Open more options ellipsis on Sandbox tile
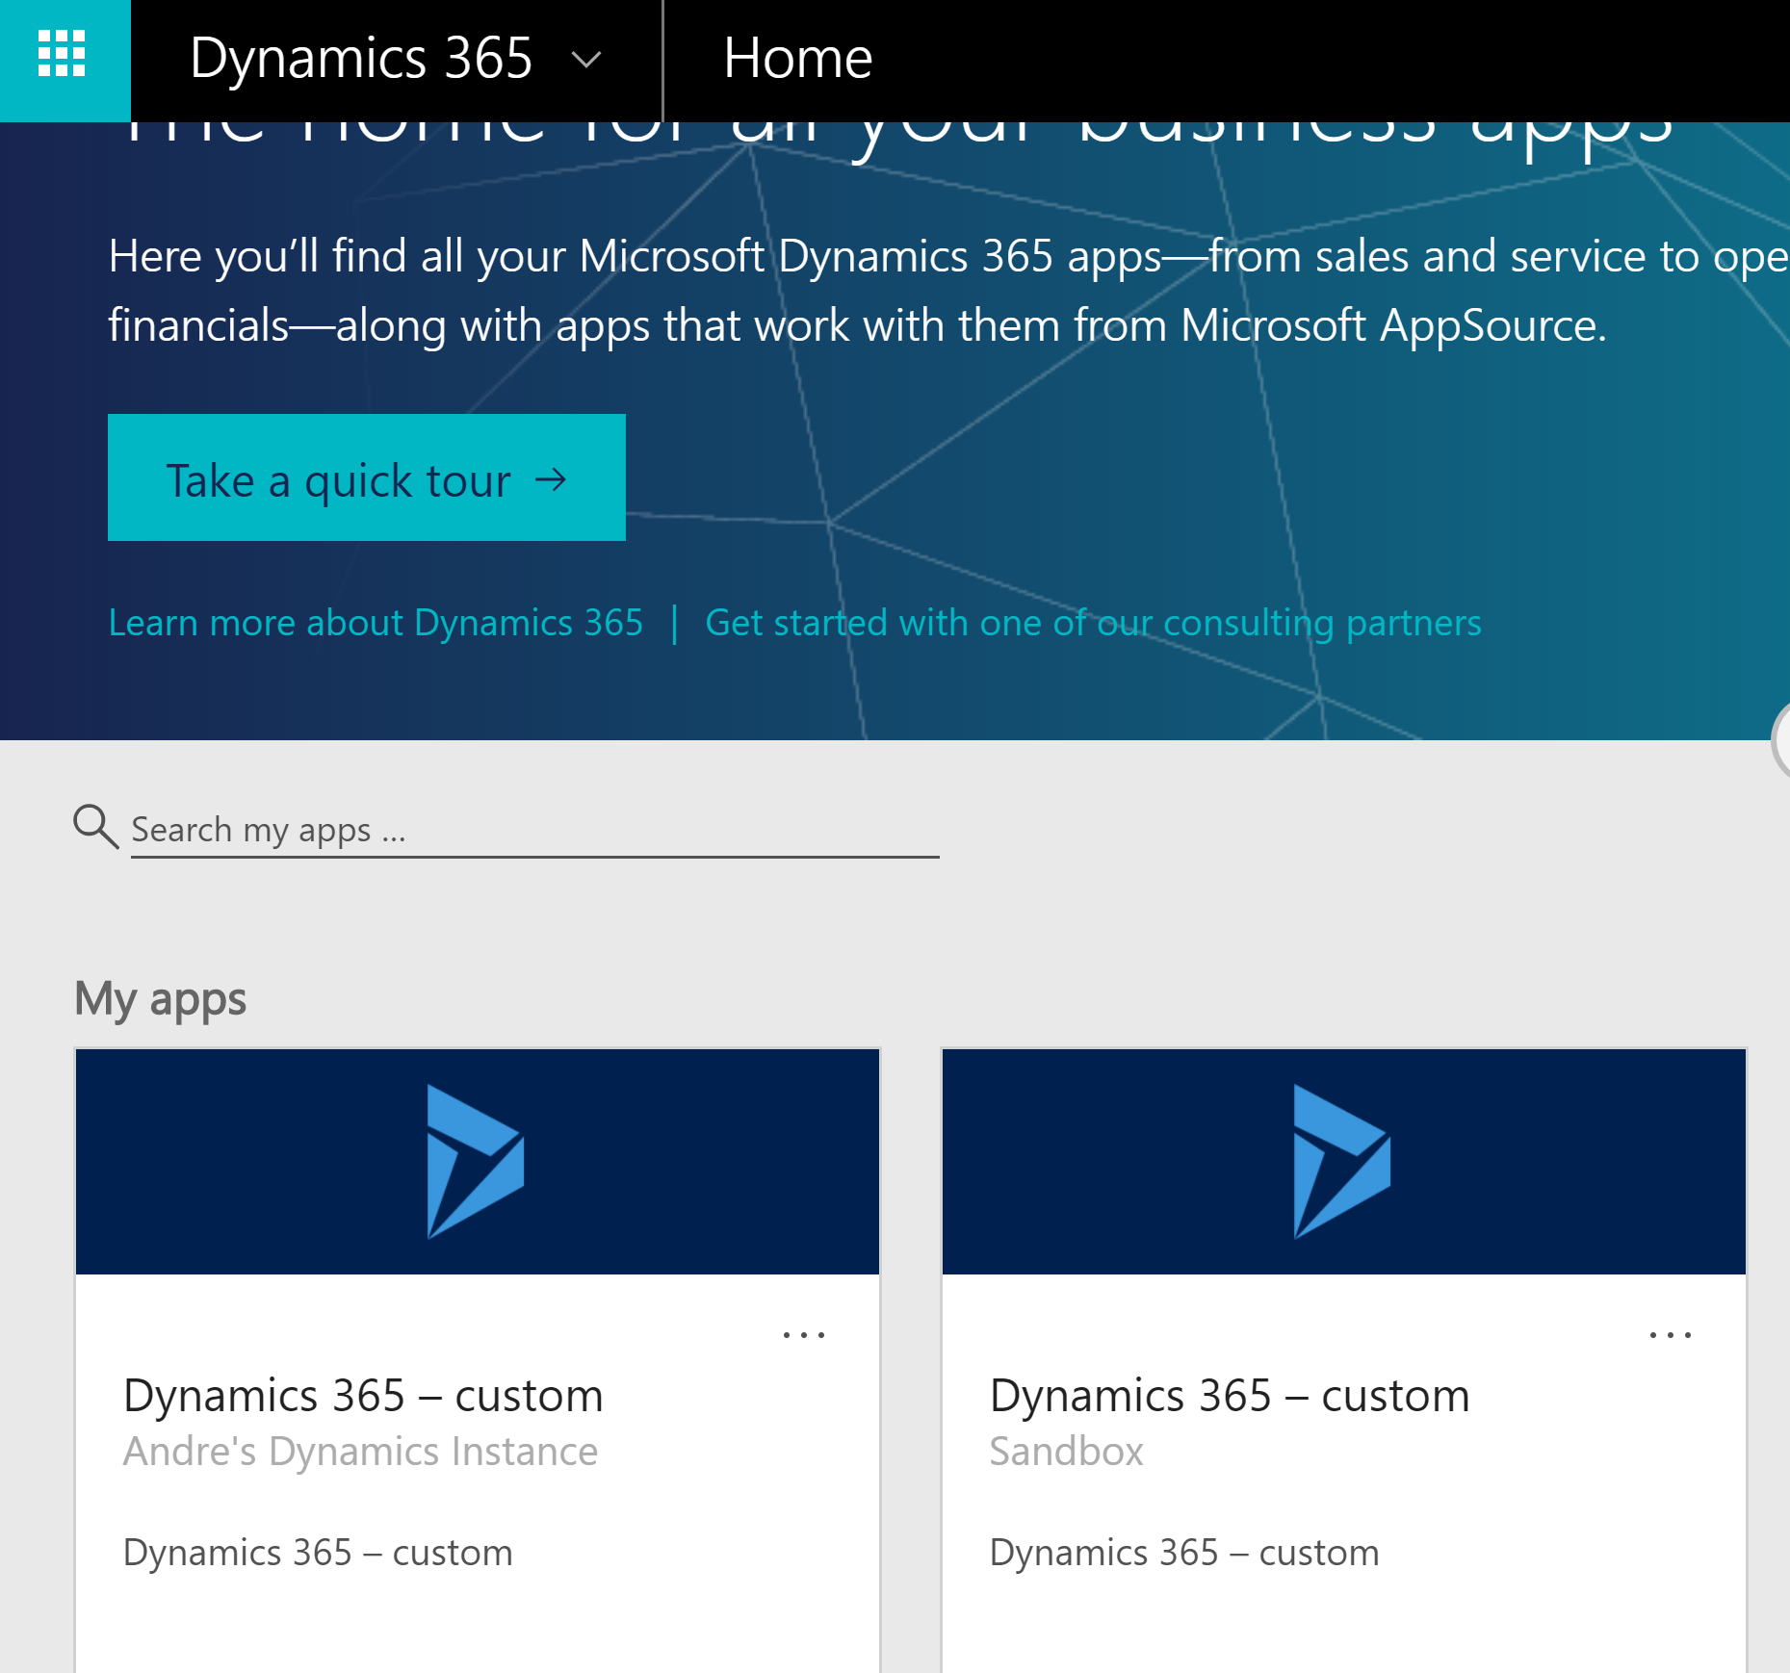Image resolution: width=1790 pixels, height=1673 pixels. [x=1671, y=1335]
